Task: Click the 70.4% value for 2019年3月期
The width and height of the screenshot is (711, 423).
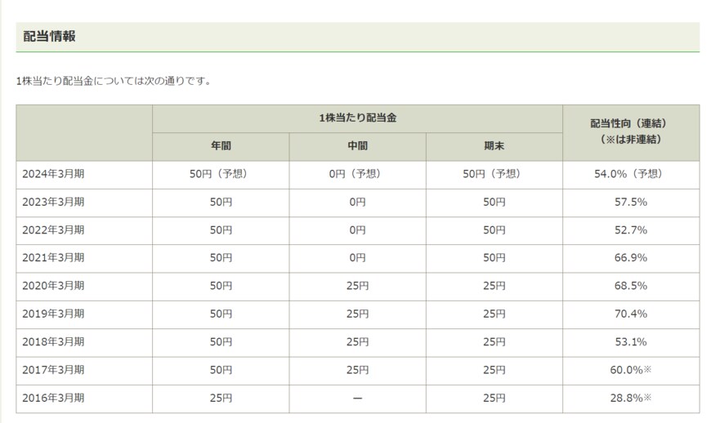Action: tap(630, 314)
